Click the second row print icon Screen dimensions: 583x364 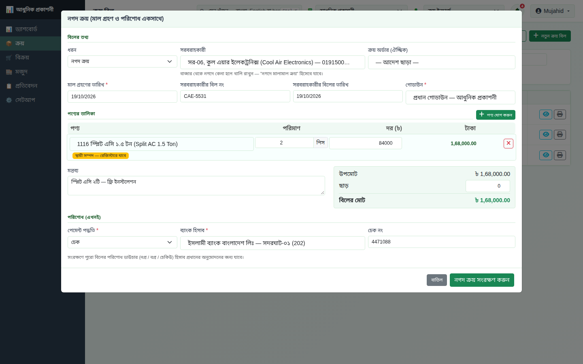click(x=560, y=135)
